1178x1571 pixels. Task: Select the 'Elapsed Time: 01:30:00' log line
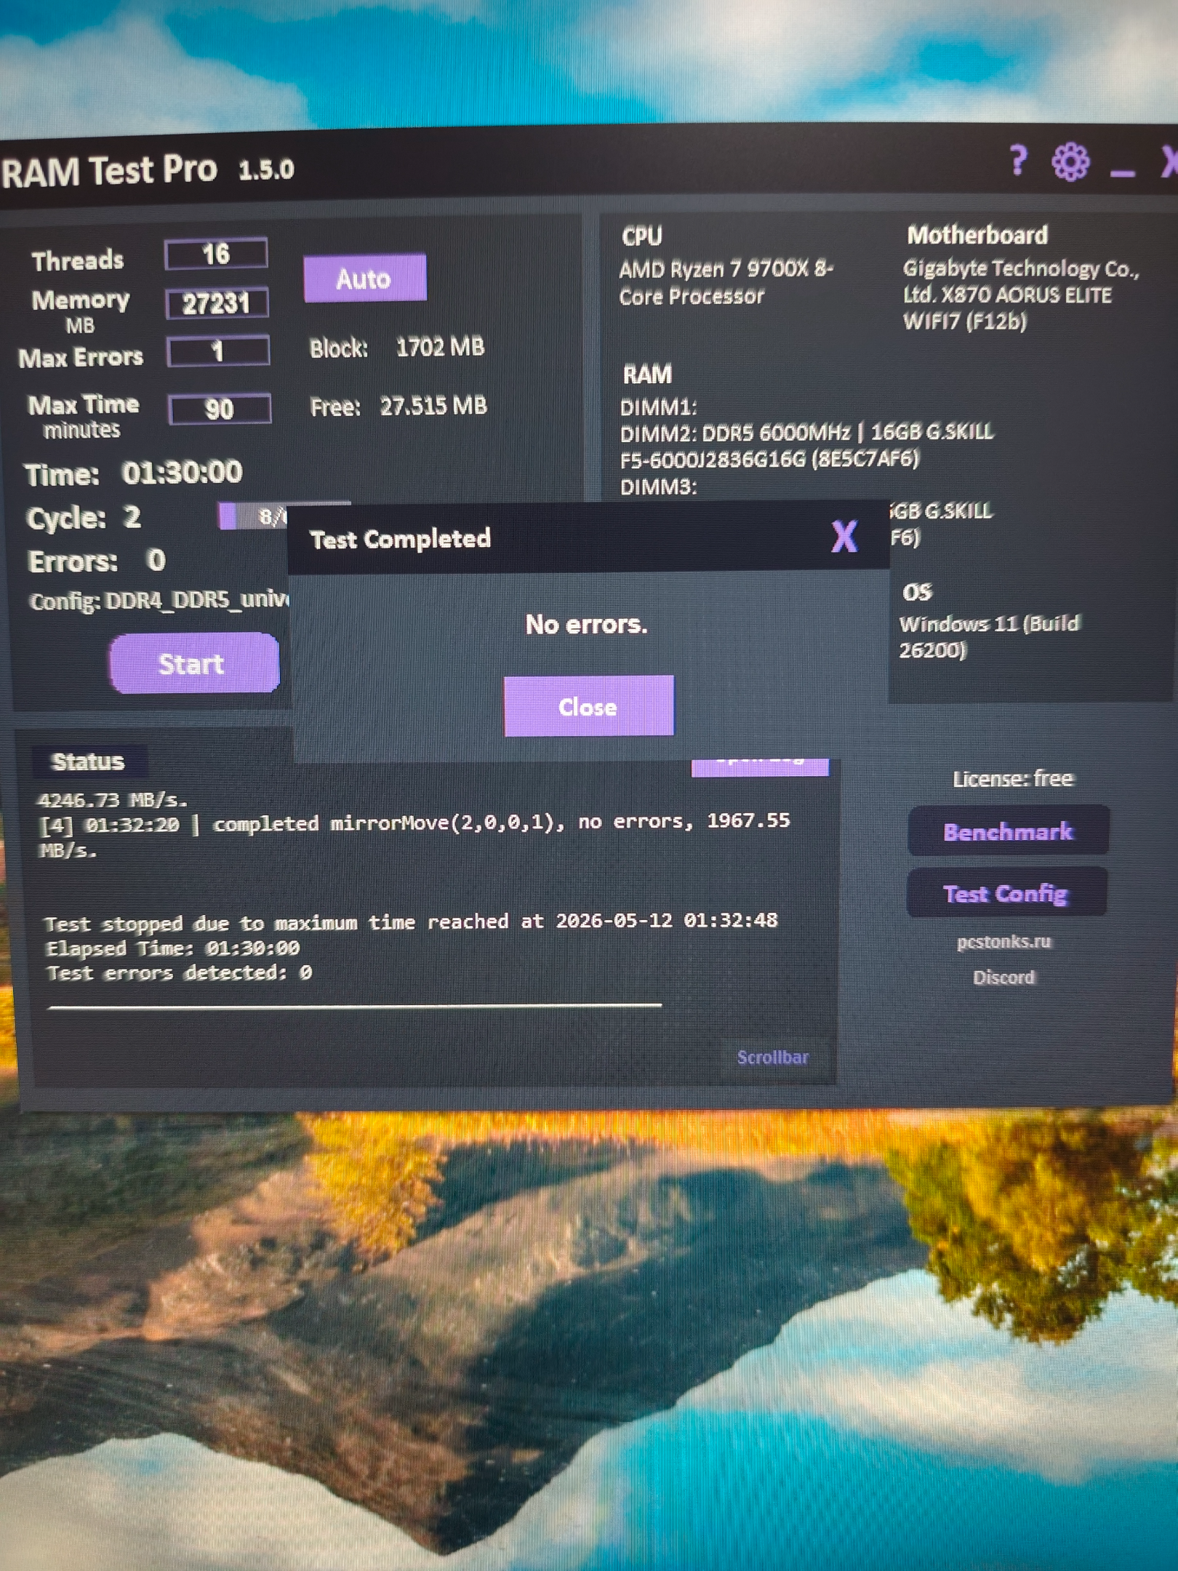(172, 948)
